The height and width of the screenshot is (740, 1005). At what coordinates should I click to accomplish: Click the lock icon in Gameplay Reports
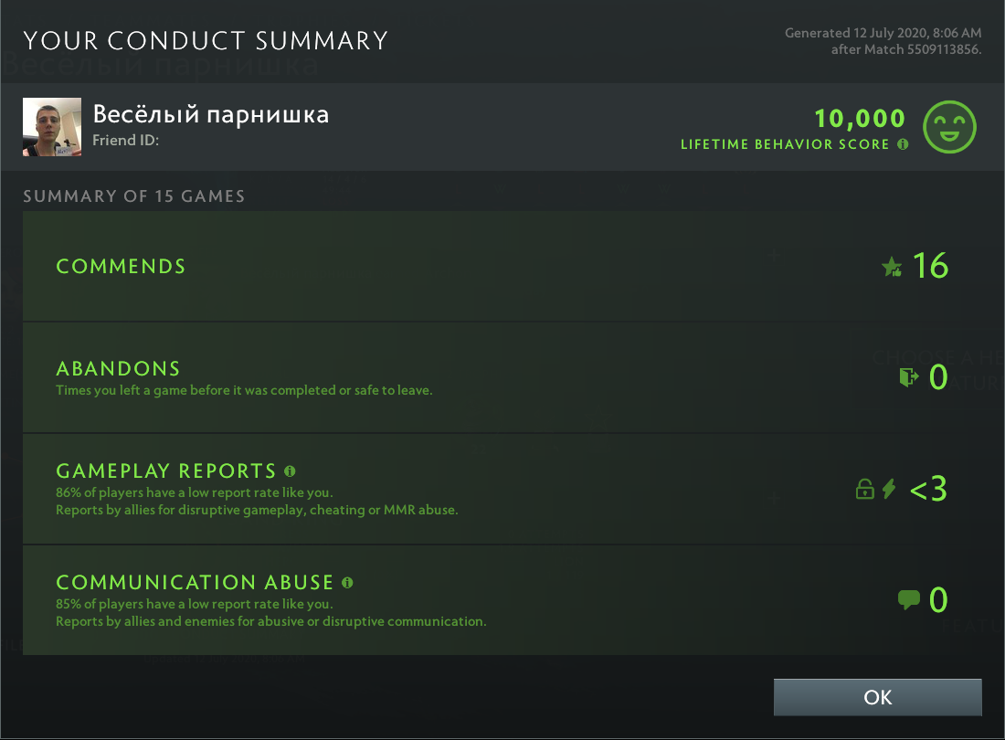[864, 490]
